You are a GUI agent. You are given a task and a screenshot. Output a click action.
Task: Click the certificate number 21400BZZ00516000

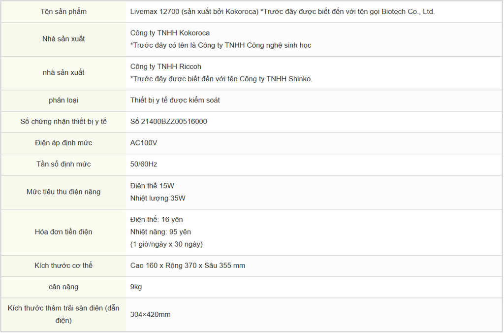pyautogui.click(x=169, y=121)
